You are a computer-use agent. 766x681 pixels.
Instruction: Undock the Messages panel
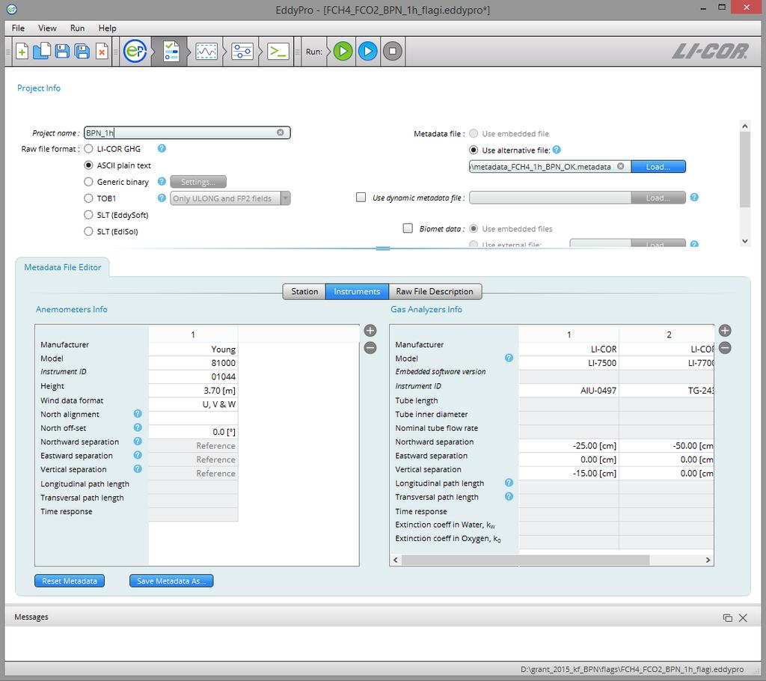[727, 617]
